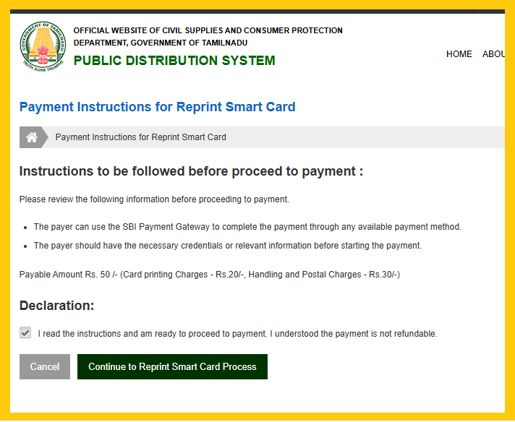The image size is (515, 422).
Task: Click the bullet about necessary credentials
Action: (x=227, y=246)
